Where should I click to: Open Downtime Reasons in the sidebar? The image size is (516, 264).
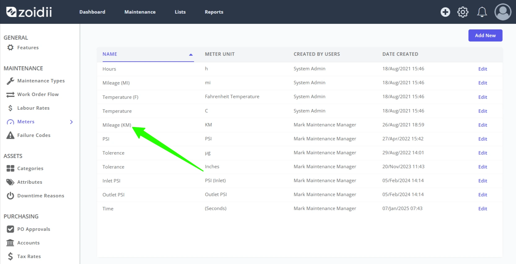(41, 196)
